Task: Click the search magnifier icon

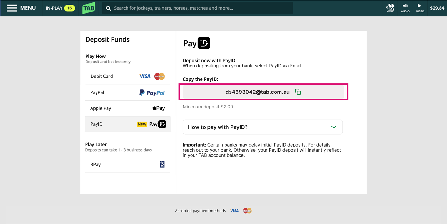Action: coord(108,8)
